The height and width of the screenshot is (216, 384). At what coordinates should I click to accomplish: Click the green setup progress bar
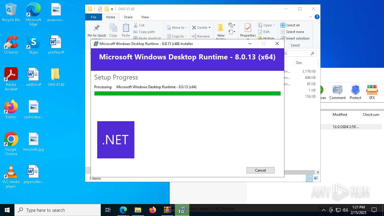[x=187, y=94]
